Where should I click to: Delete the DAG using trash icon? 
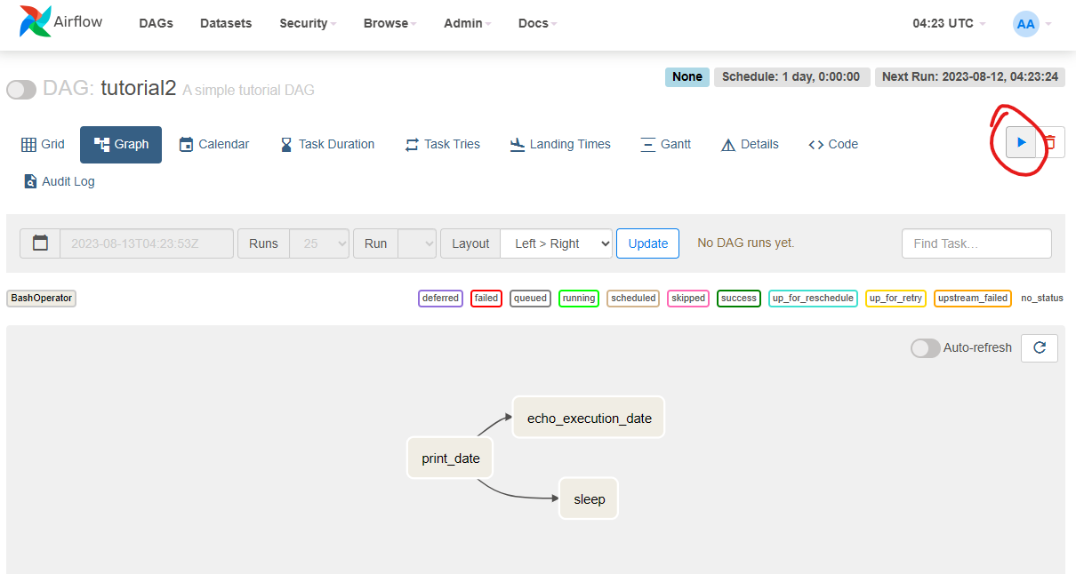click(1050, 142)
